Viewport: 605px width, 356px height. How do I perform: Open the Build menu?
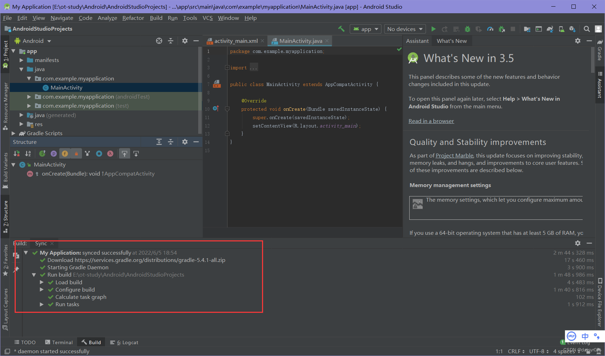coord(156,18)
